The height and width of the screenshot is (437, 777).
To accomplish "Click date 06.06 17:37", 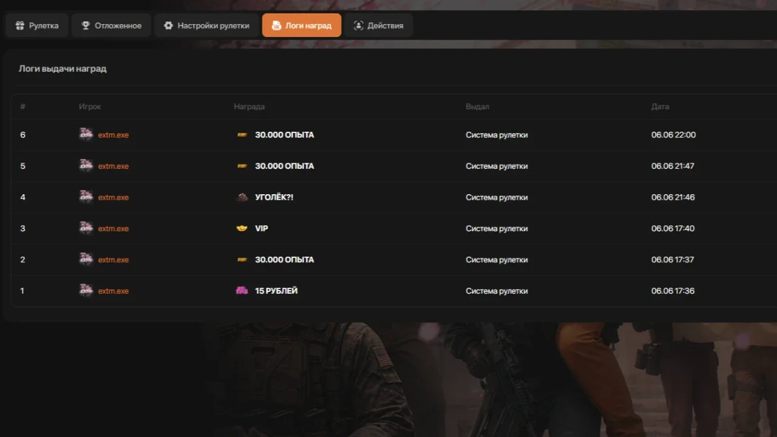I will 673,259.
